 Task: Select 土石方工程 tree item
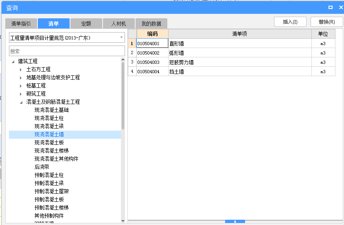tap(38, 69)
